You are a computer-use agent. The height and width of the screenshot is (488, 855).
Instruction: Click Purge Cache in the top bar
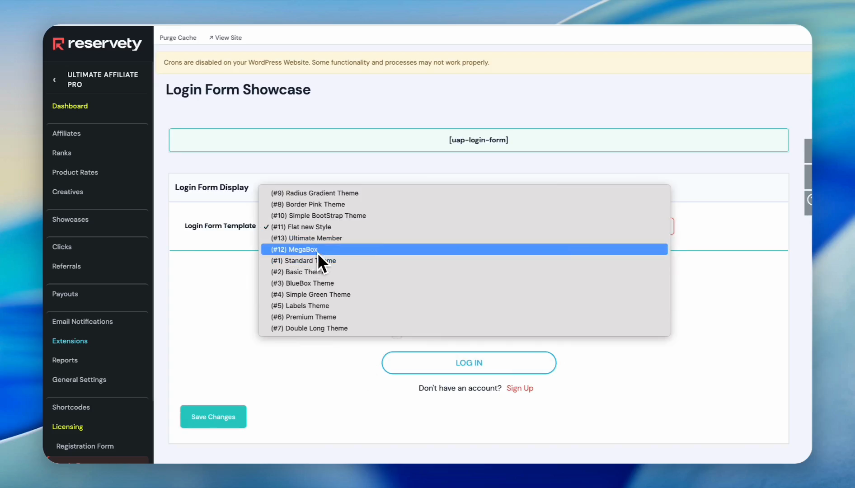178,38
